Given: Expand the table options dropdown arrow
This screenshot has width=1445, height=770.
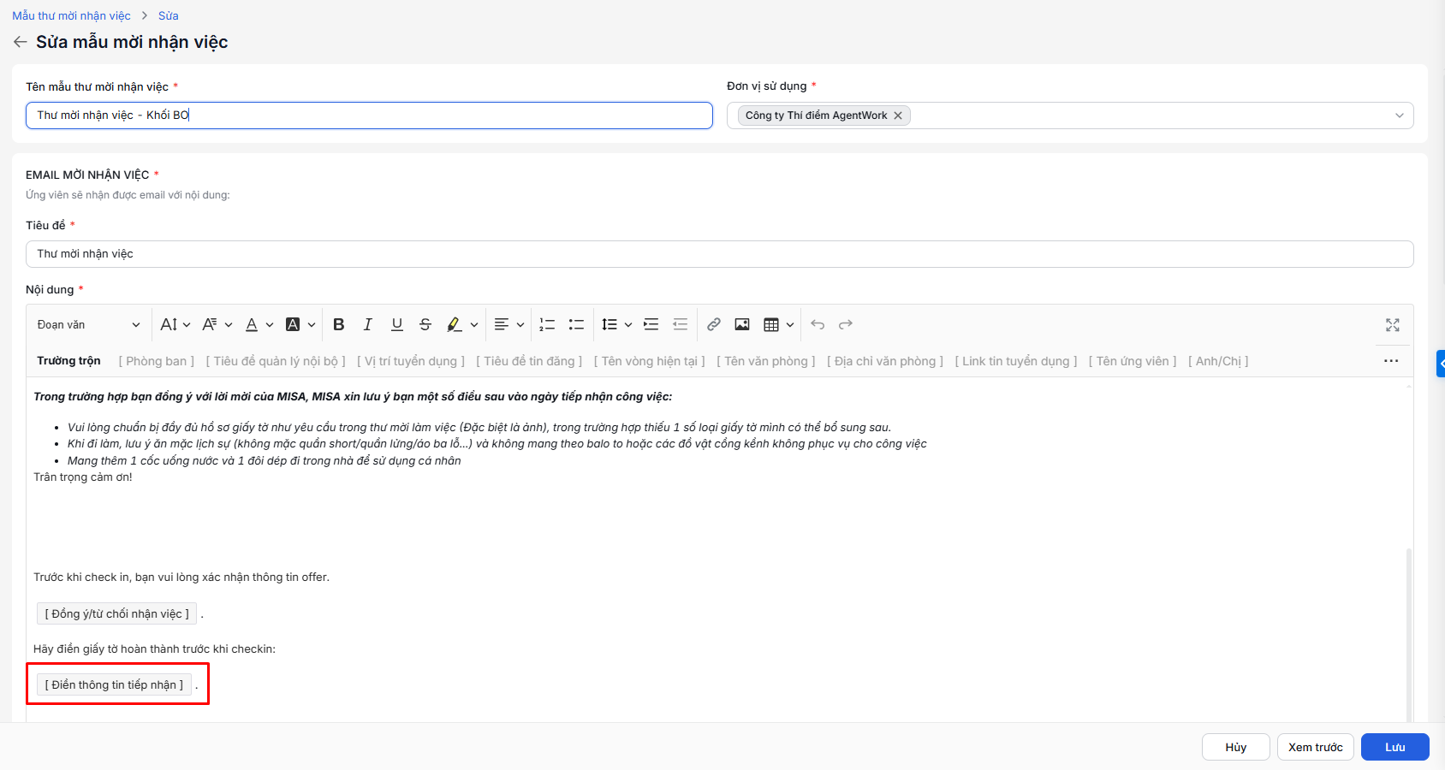Looking at the screenshot, I should (x=790, y=325).
